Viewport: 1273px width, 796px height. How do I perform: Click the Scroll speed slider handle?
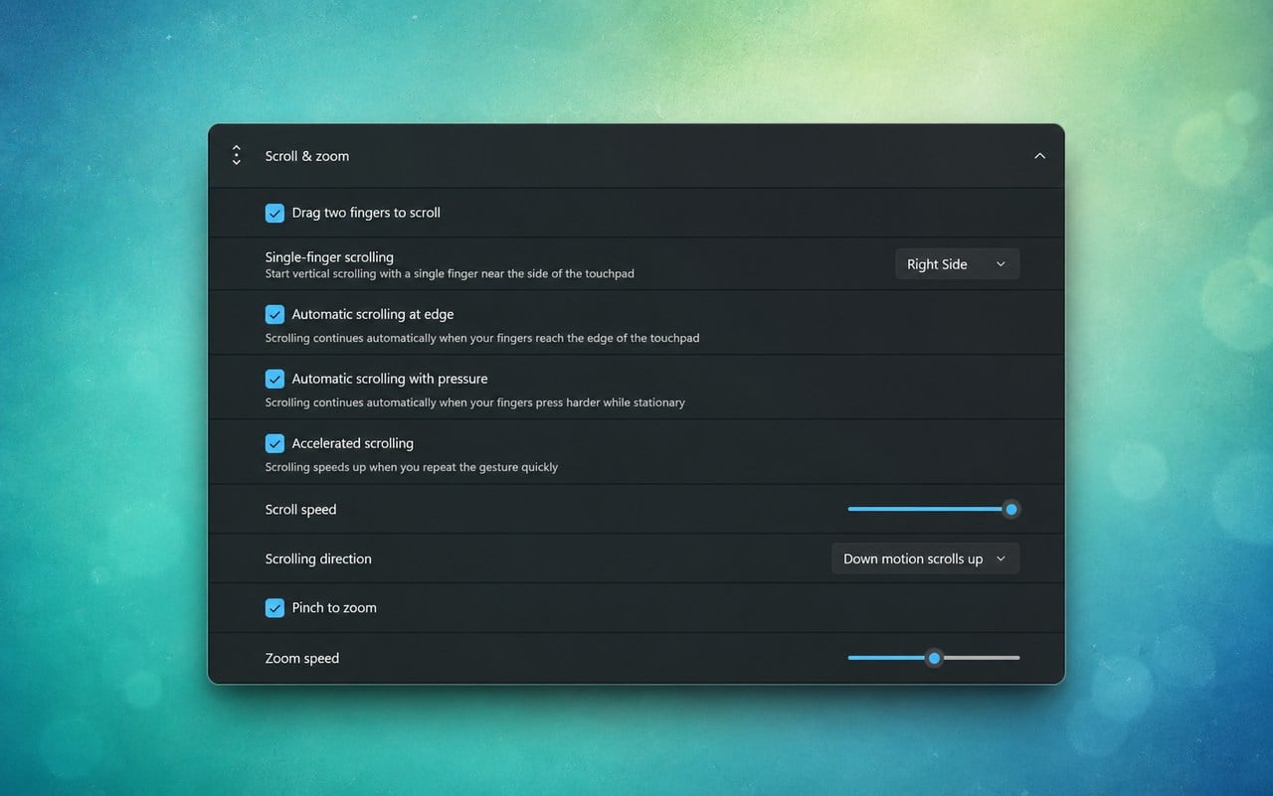click(1010, 509)
